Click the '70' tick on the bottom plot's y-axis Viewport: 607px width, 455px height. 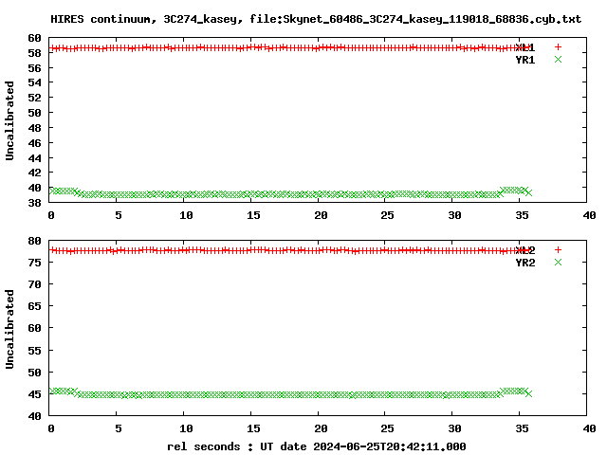(34, 284)
